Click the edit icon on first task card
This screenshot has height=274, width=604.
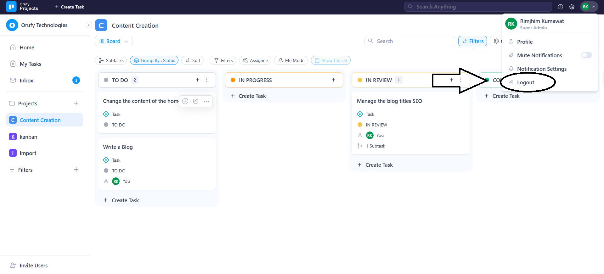[x=195, y=101]
